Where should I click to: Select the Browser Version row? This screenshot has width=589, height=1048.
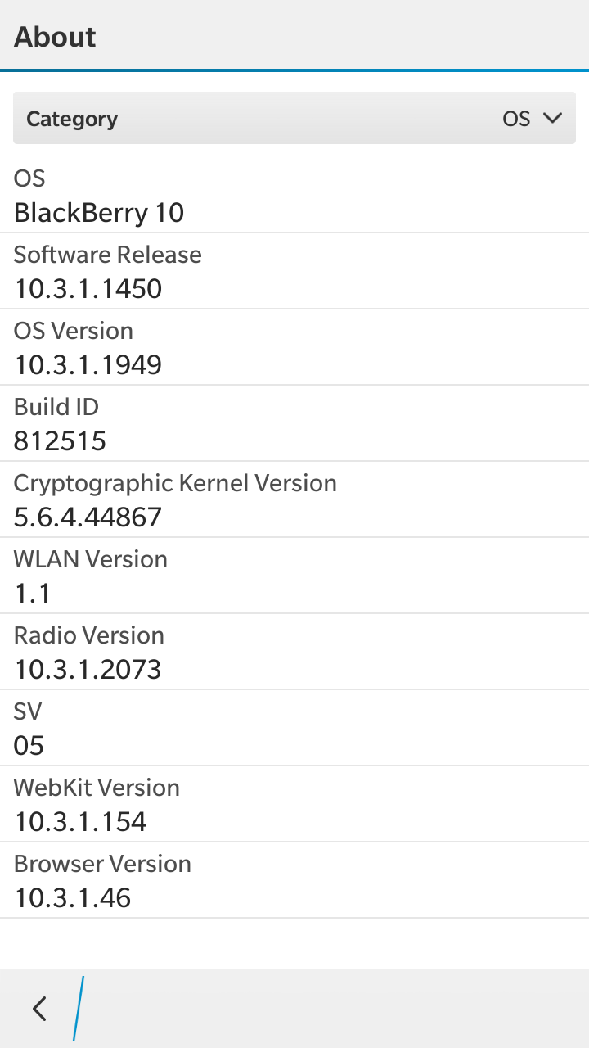pos(294,880)
